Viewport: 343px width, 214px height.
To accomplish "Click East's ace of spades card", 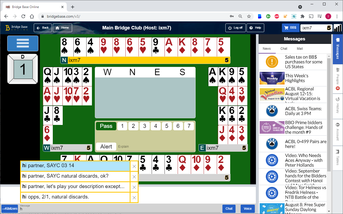I will click(x=213, y=77).
